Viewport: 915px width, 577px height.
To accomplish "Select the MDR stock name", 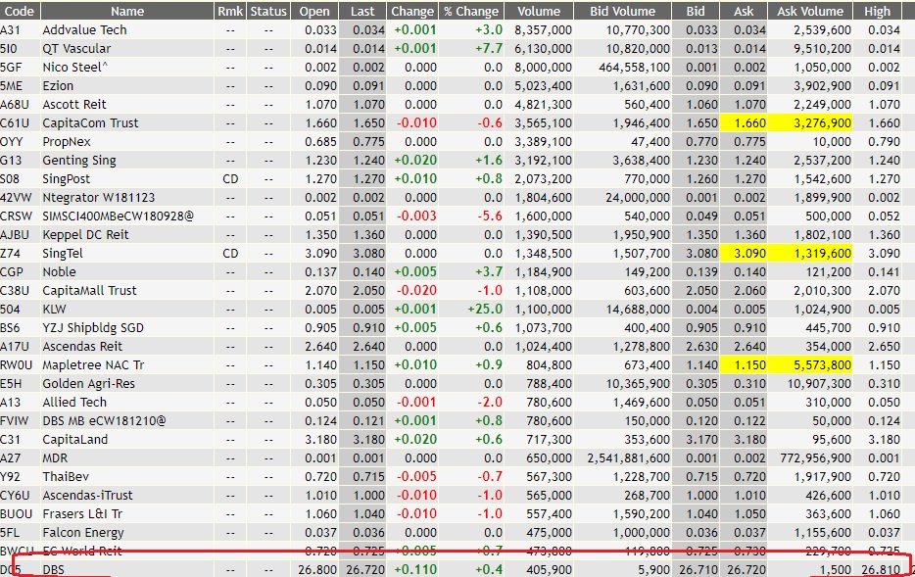I will [x=55, y=458].
